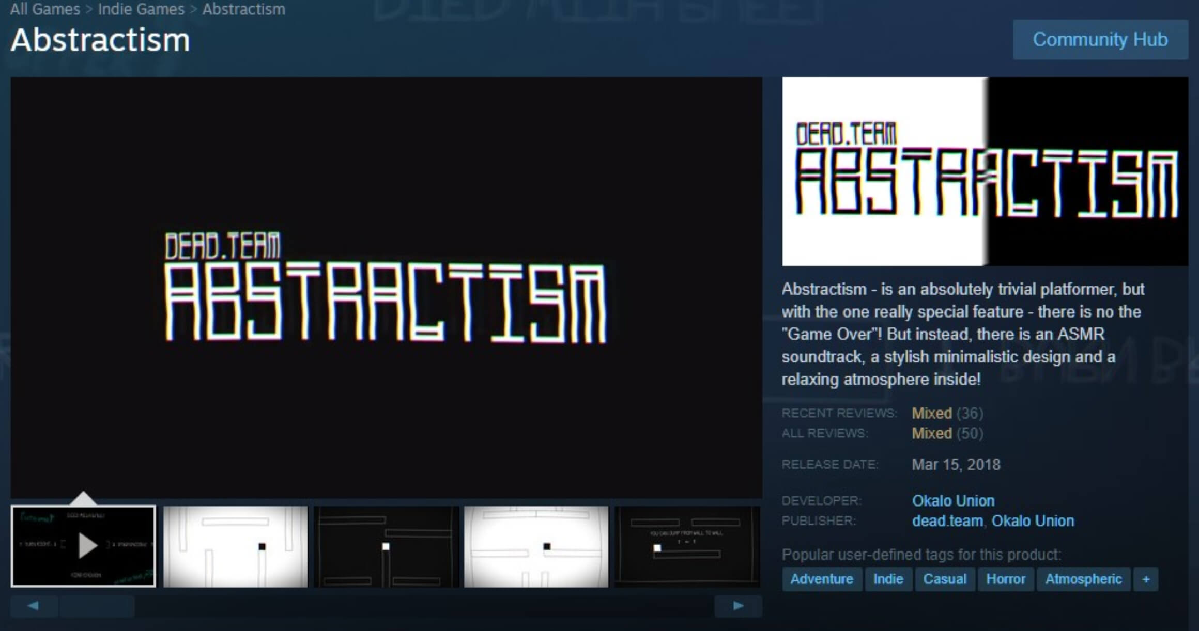Select fourth white screenshot thumbnail

[x=536, y=546]
